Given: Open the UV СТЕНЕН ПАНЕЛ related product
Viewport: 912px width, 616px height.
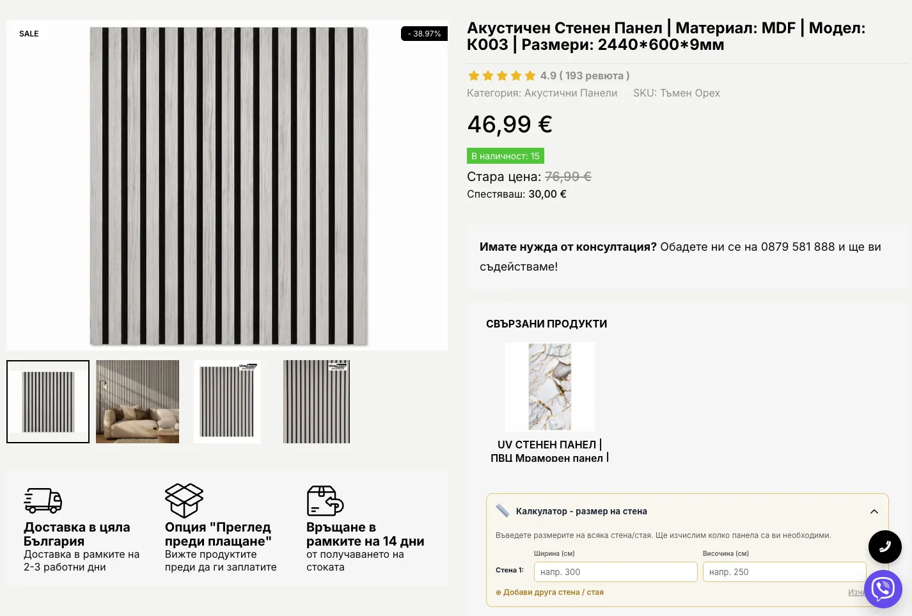Looking at the screenshot, I should (x=549, y=451).
